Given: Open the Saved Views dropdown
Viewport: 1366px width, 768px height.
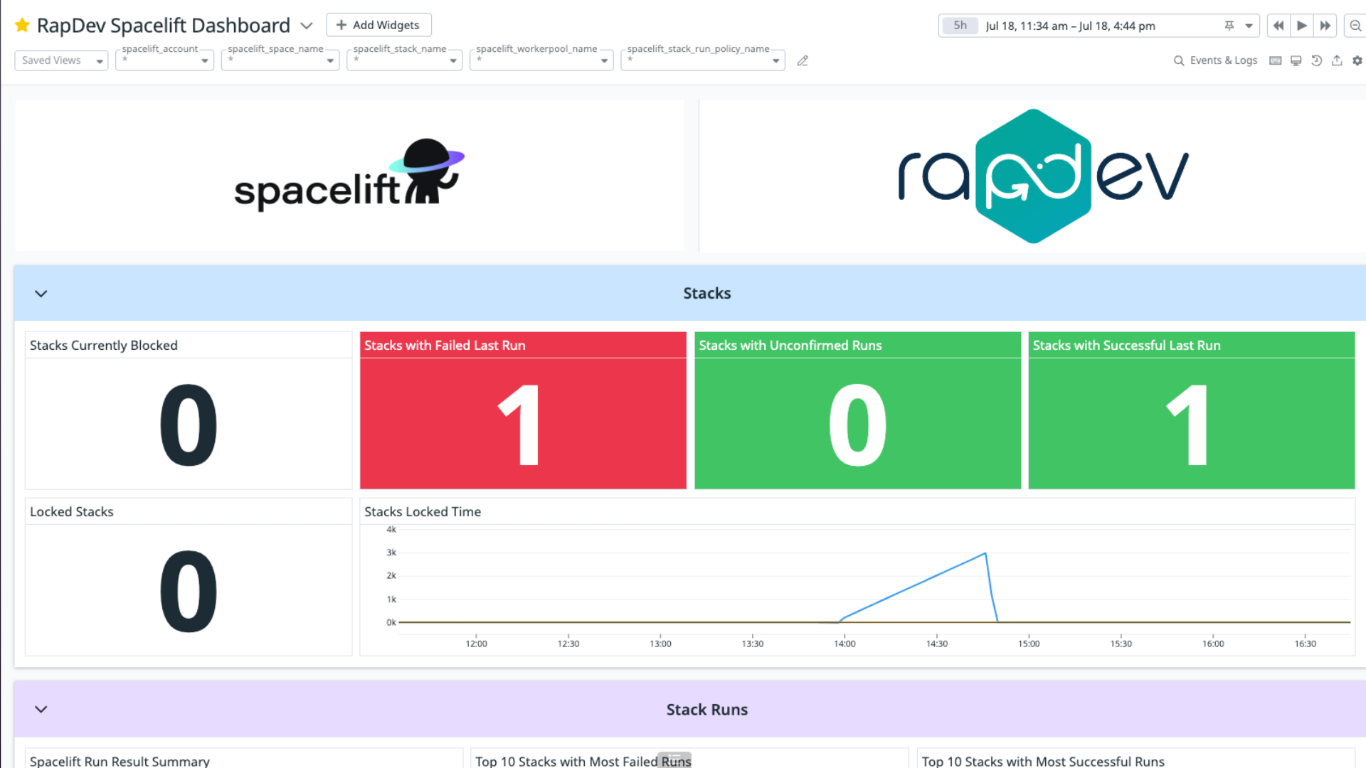Looking at the screenshot, I should tap(61, 60).
